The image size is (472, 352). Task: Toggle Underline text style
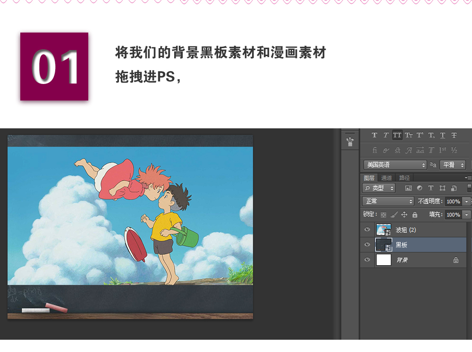point(443,135)
